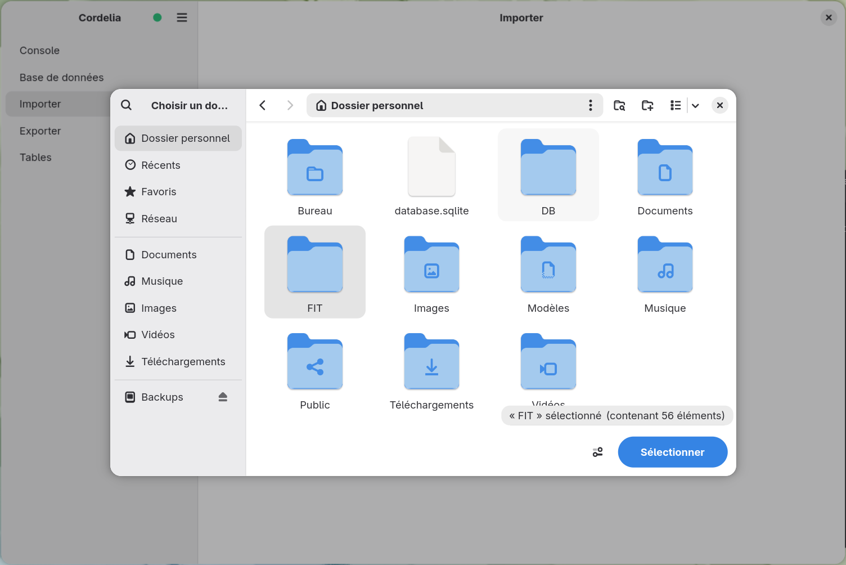Click the Sélectionner button
Screen dimensions: 846x565
click(673, 452)
